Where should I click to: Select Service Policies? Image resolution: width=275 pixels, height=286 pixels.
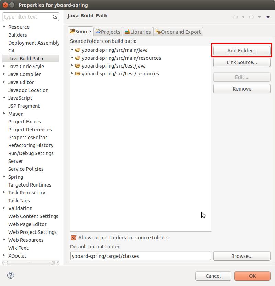(x=26, y=169)
